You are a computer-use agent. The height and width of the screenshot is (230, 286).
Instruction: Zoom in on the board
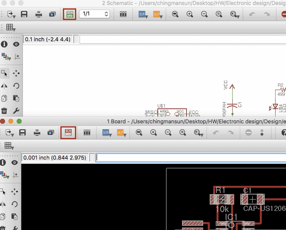click(x=154, y=132)
